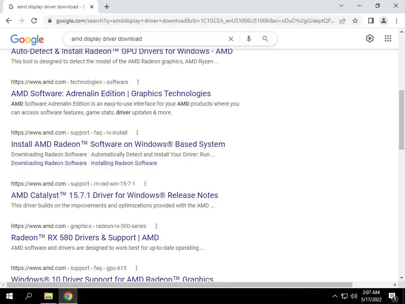Open Windows taskbar search
Image resolution: width=405 pixels, height=304 pixels.
(x=28, y=296)
